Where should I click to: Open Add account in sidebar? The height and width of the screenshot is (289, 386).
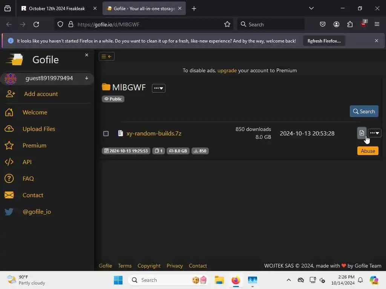point(41,94)
